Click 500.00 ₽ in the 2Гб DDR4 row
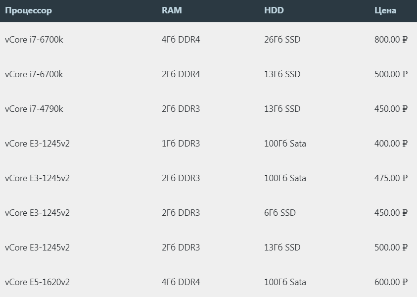This screenshot has height=297, width=417. tap(391, 74)
